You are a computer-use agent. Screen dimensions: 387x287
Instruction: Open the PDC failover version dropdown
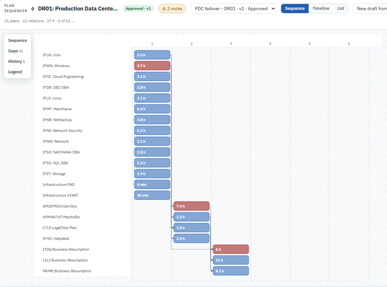pyautogui.click(x=233, y=9)
